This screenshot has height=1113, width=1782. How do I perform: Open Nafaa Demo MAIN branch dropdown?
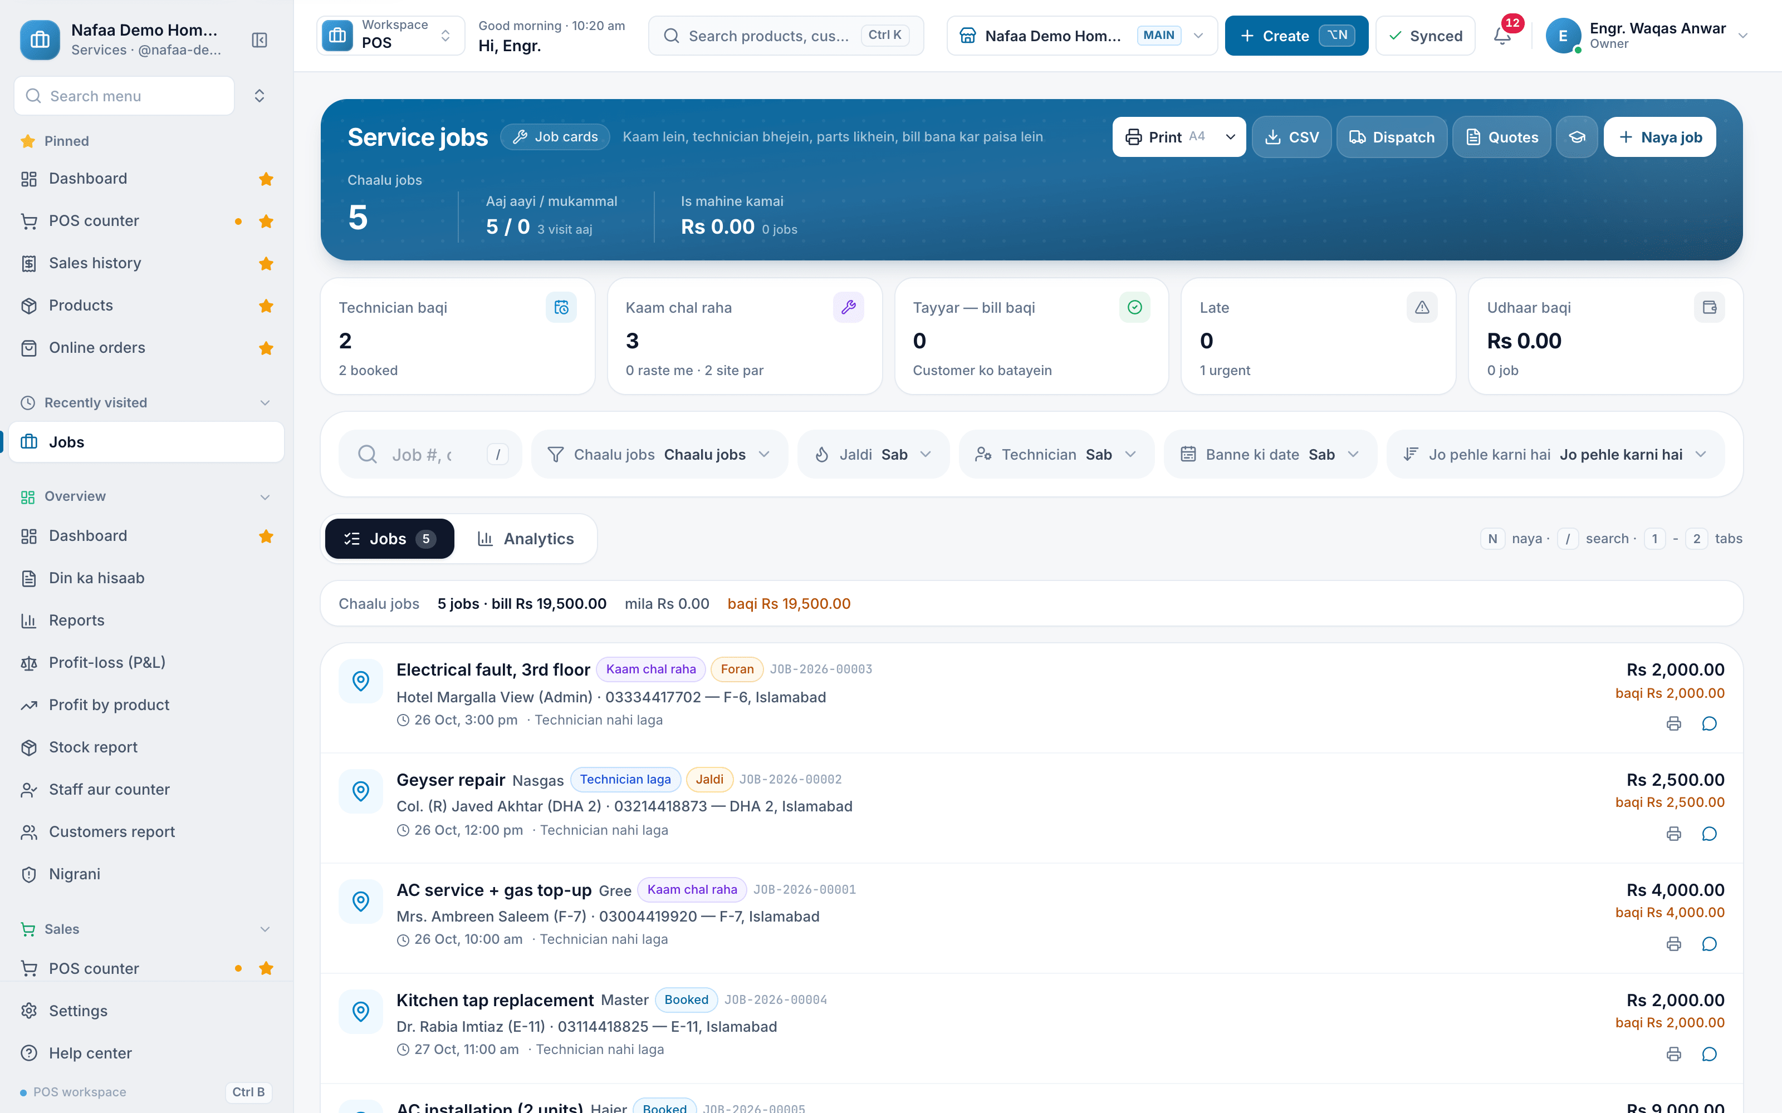[x=1081, y=35]
